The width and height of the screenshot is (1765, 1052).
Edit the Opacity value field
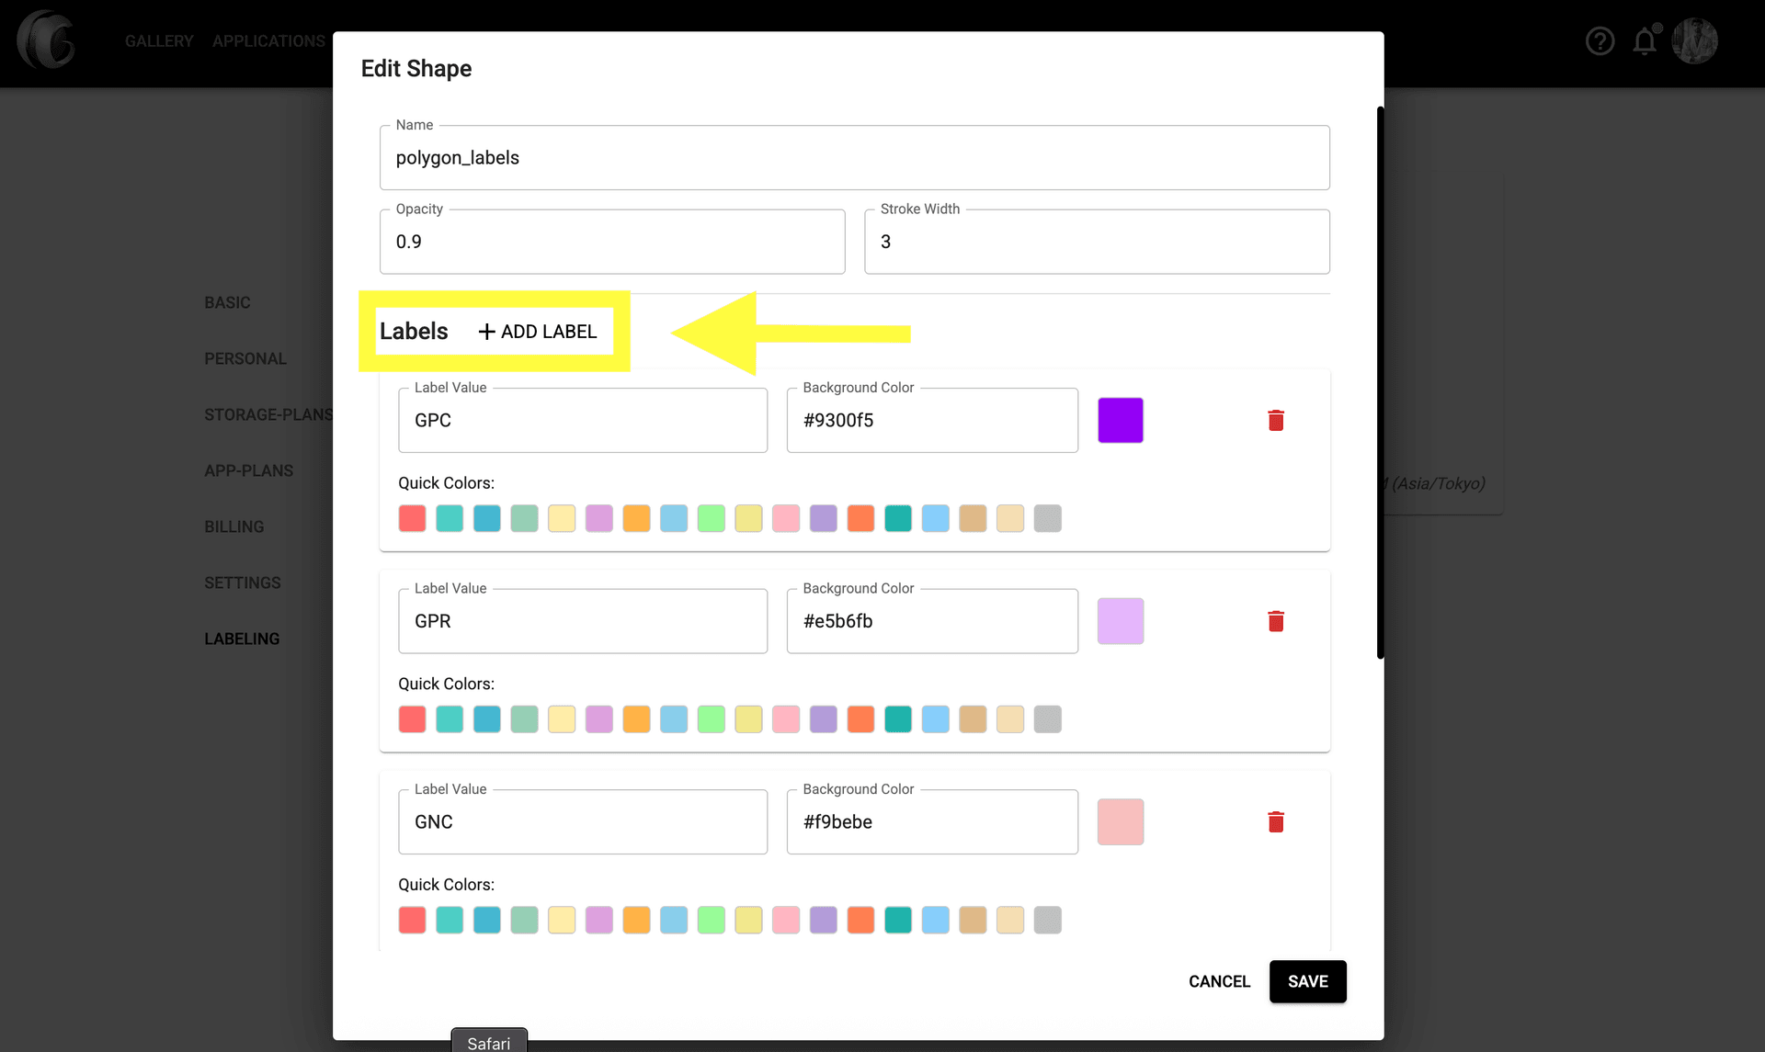[x=611, y=242]
